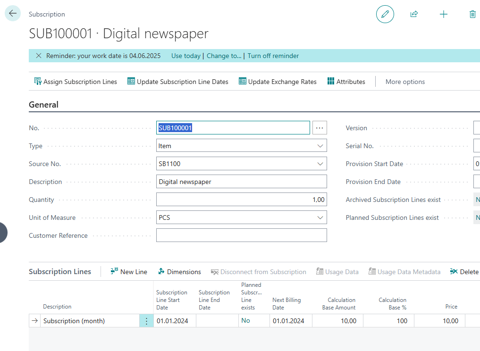Open the share icon menu
480x351 pixels.
pyautogui.click(x=414, y=14)
